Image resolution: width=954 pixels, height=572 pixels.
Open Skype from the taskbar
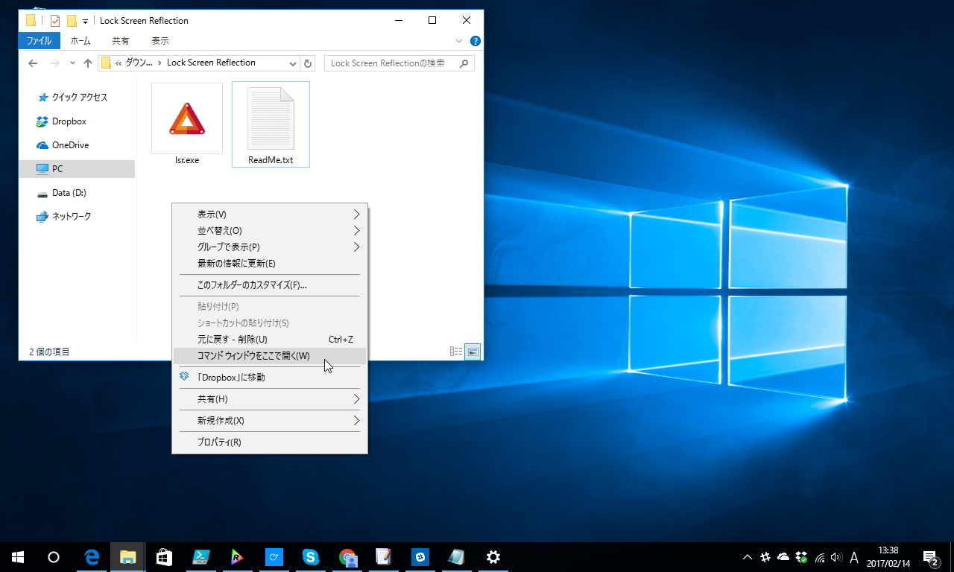(x=311, y=557)
